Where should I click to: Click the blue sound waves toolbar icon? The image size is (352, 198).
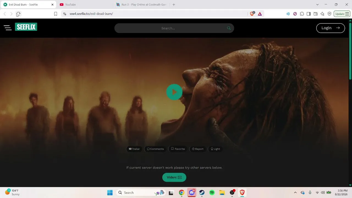click(288, 14)
